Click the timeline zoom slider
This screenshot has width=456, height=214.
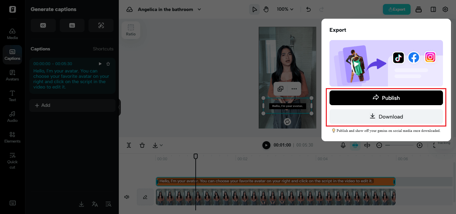click(x=399, y=145)
